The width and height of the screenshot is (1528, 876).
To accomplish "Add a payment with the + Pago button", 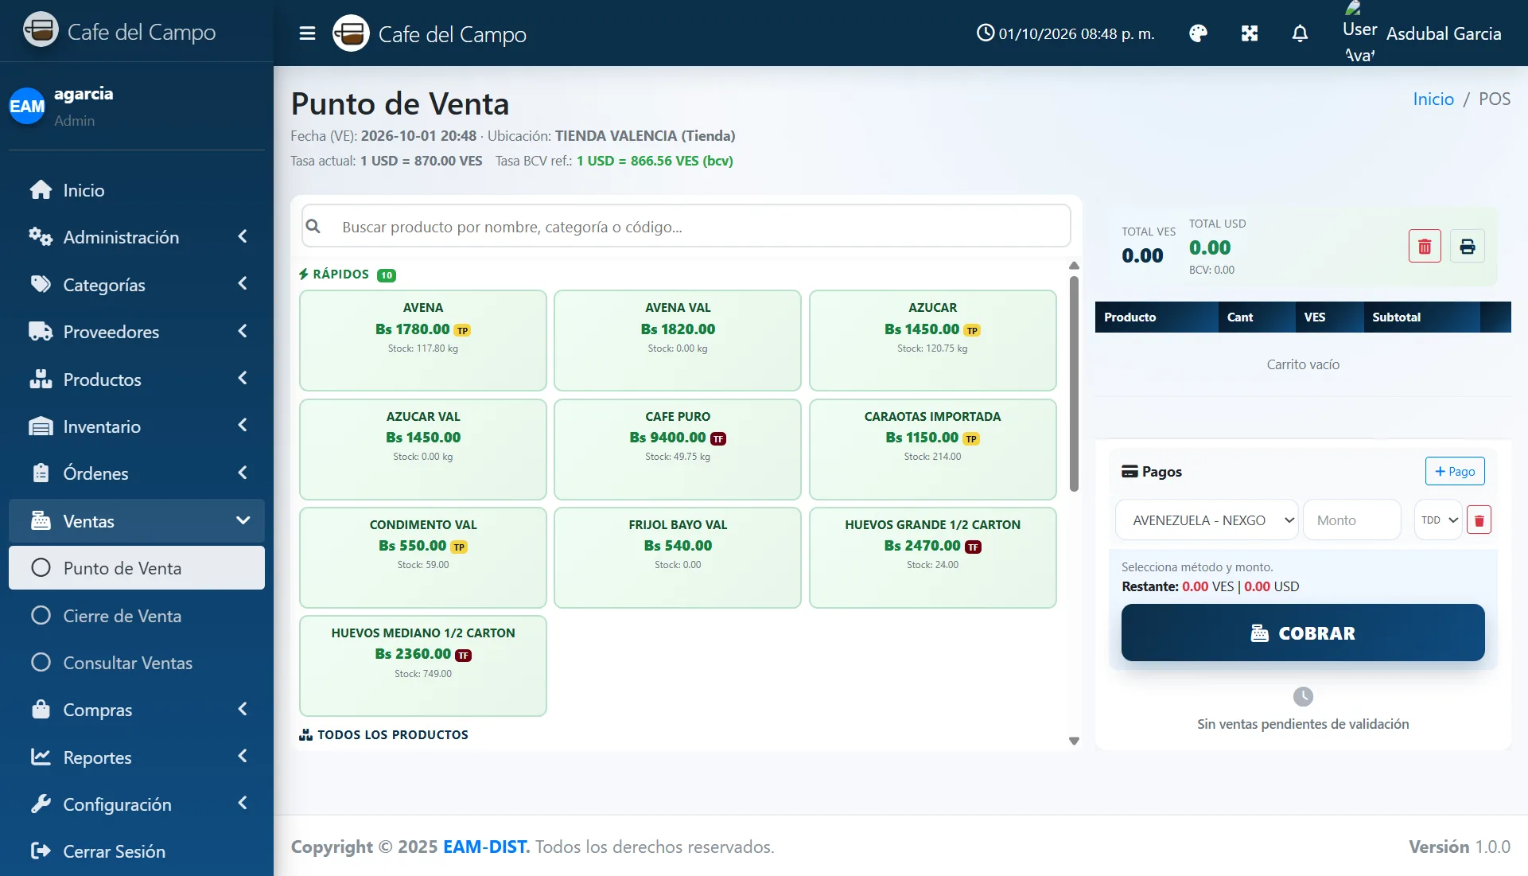I will click(x=1455, y=471).
